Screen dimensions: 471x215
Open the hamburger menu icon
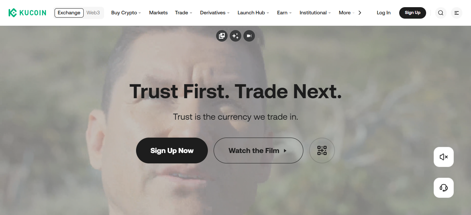(457, 13)
